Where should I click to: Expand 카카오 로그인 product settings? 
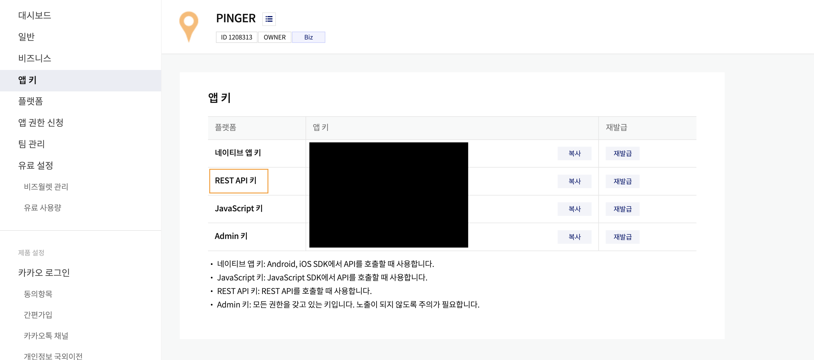[x=44, y=273]
